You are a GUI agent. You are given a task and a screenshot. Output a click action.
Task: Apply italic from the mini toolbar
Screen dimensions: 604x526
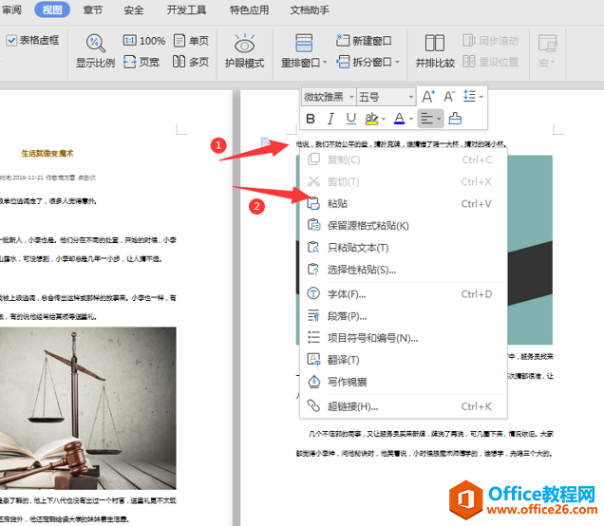tap(330, 119)
